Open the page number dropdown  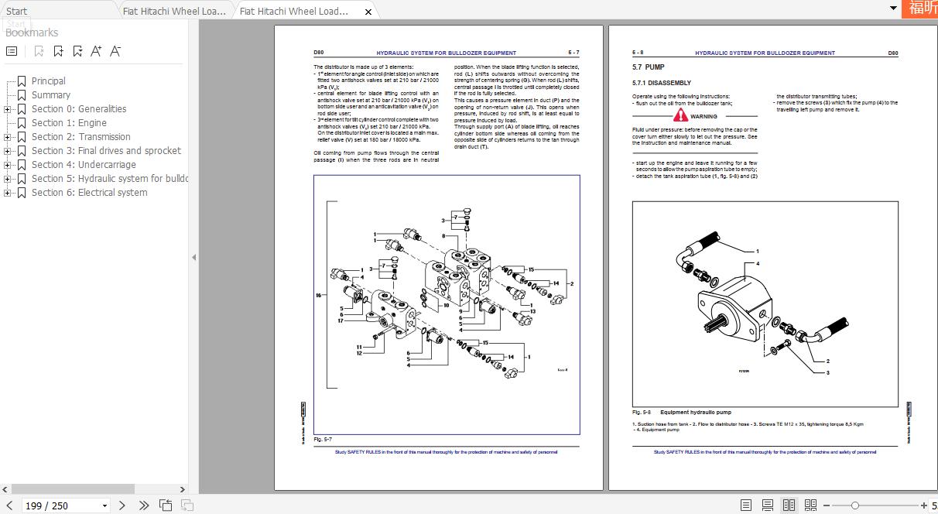(x=104, y=505)
